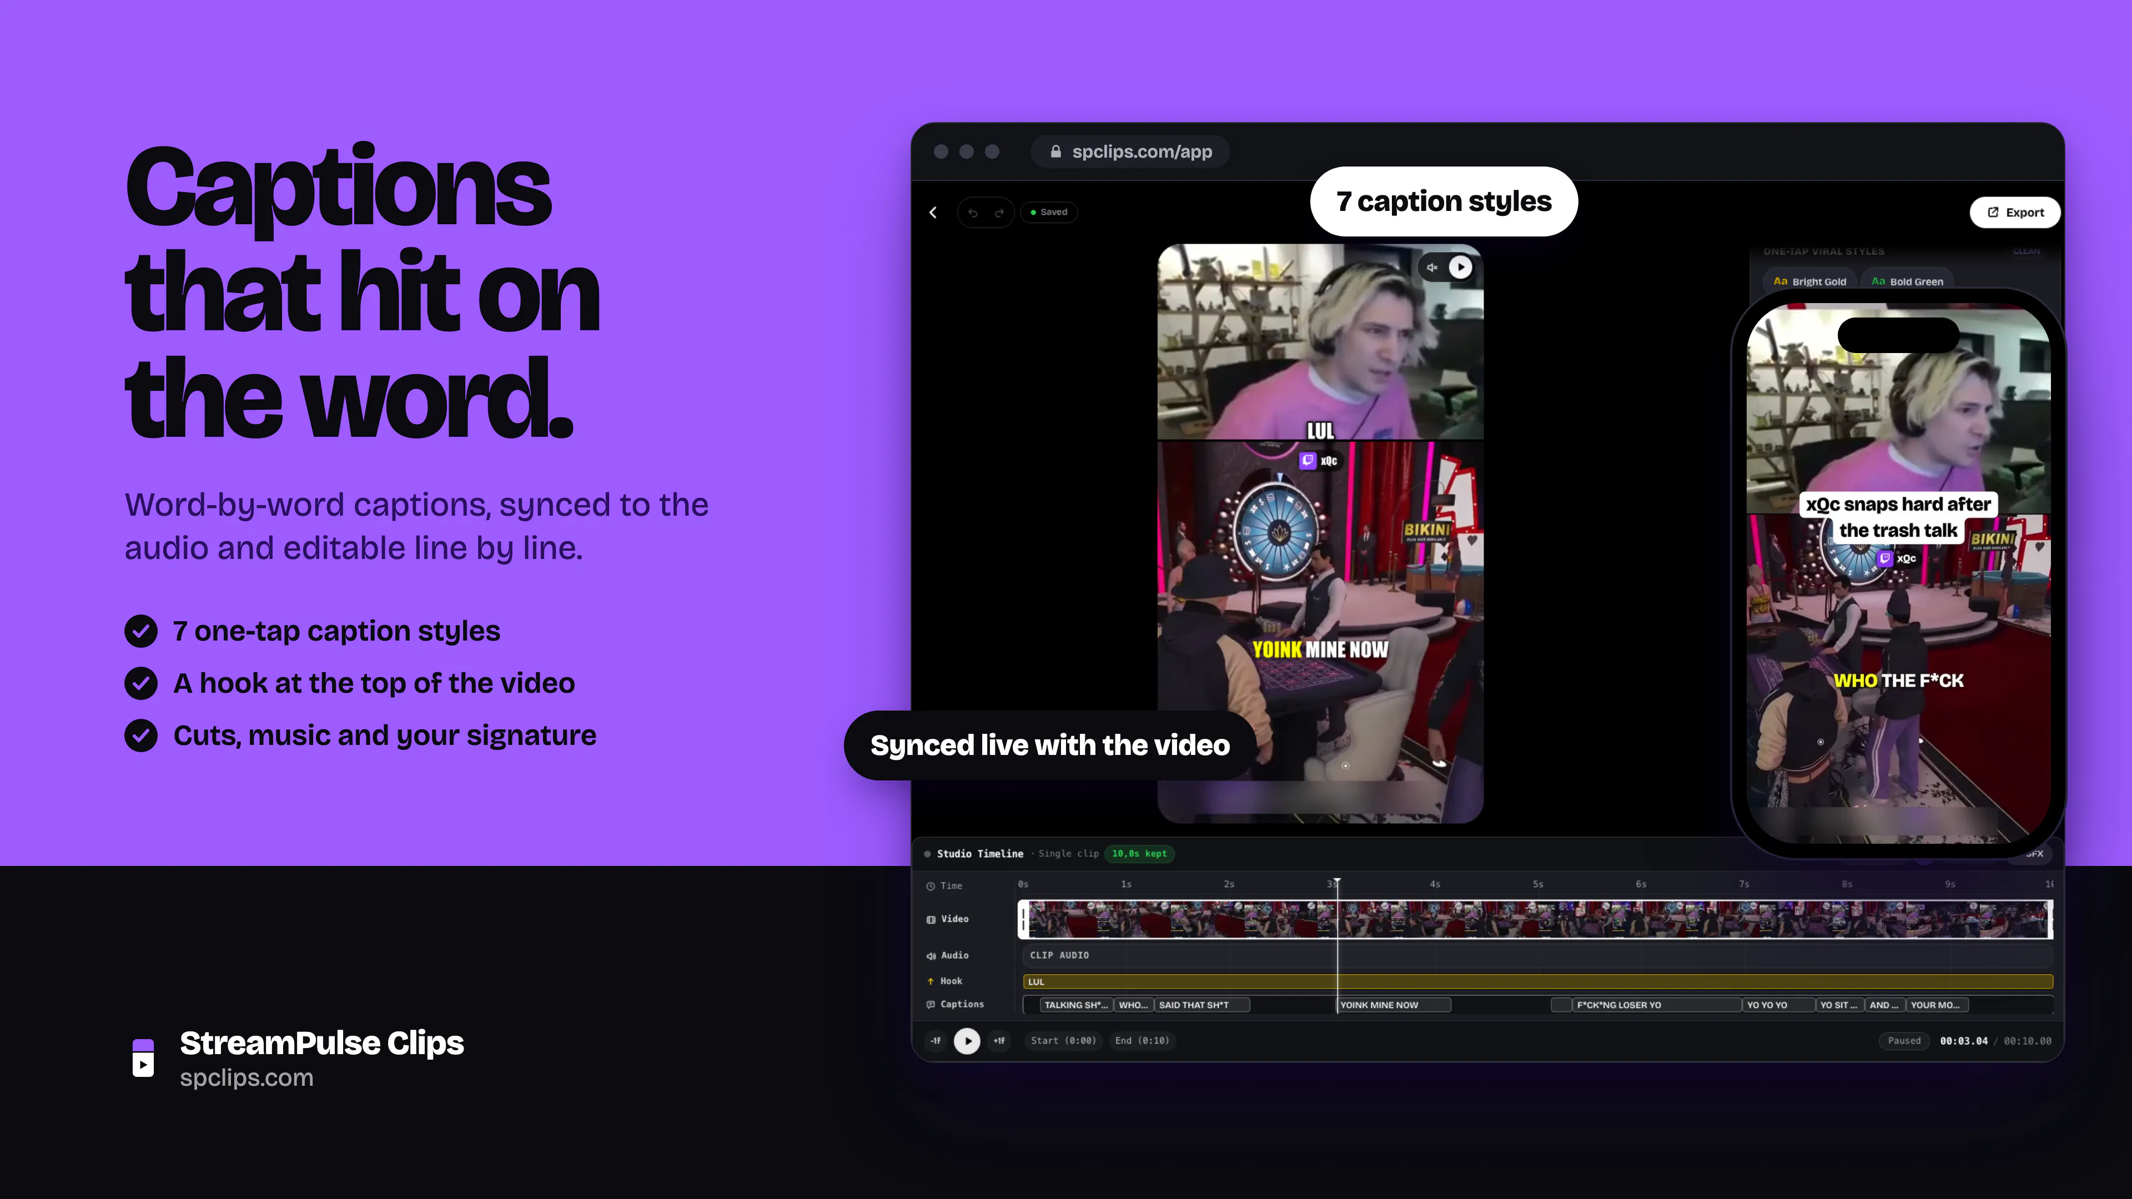Select the TALKING SH*... caption block

pos(1076,1005)
